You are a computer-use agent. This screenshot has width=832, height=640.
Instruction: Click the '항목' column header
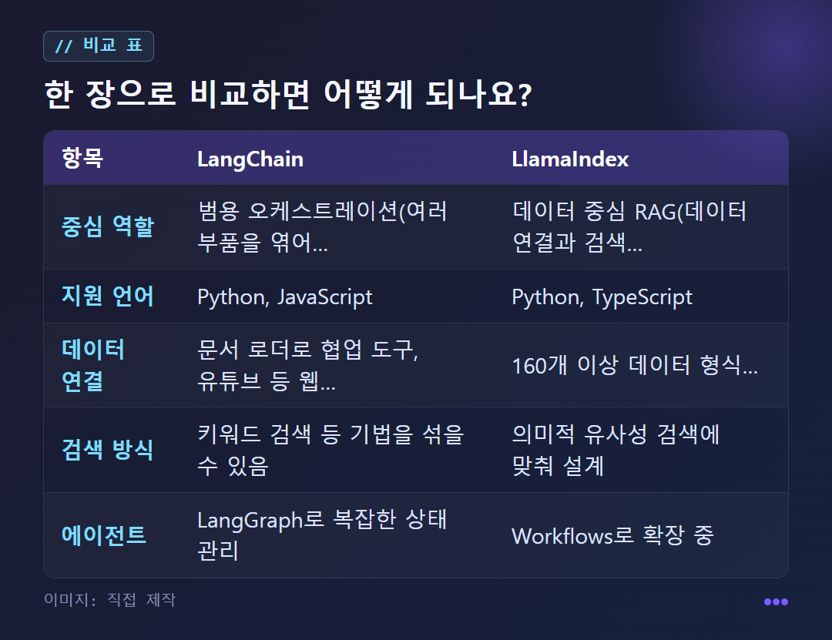(82, 158)
